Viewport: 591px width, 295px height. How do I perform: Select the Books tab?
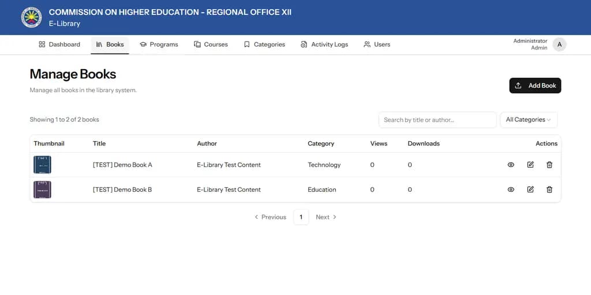(x=110, y=44)
